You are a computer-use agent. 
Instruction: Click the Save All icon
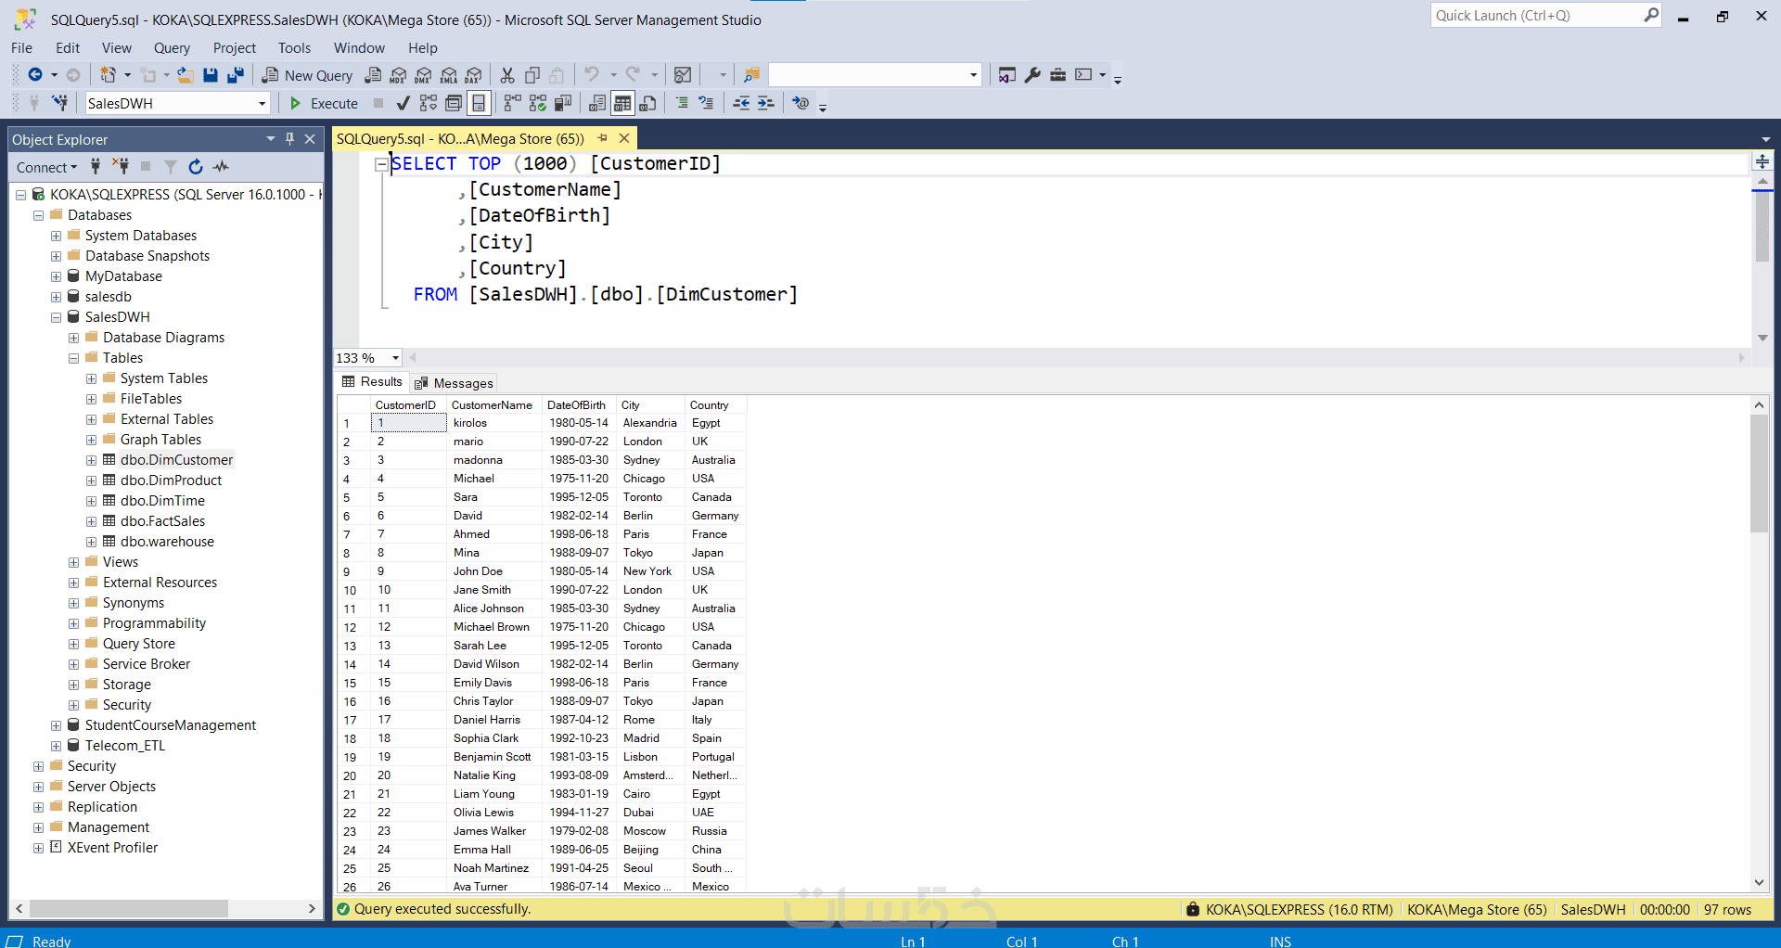coord(236,75)
